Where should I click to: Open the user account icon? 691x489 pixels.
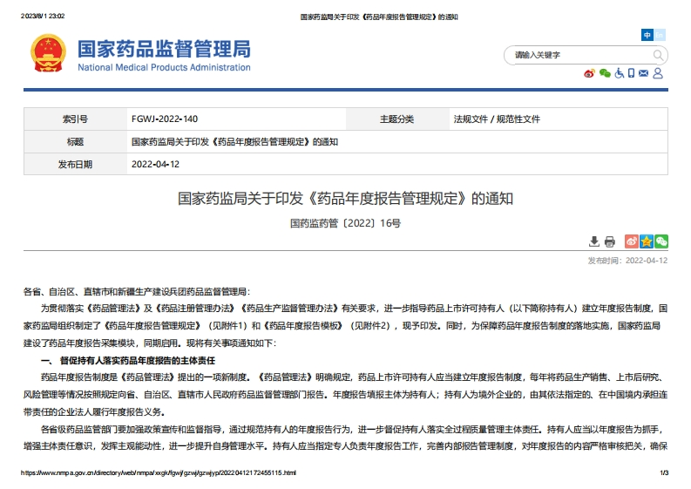pyautogui.click(x=658, y=74)
